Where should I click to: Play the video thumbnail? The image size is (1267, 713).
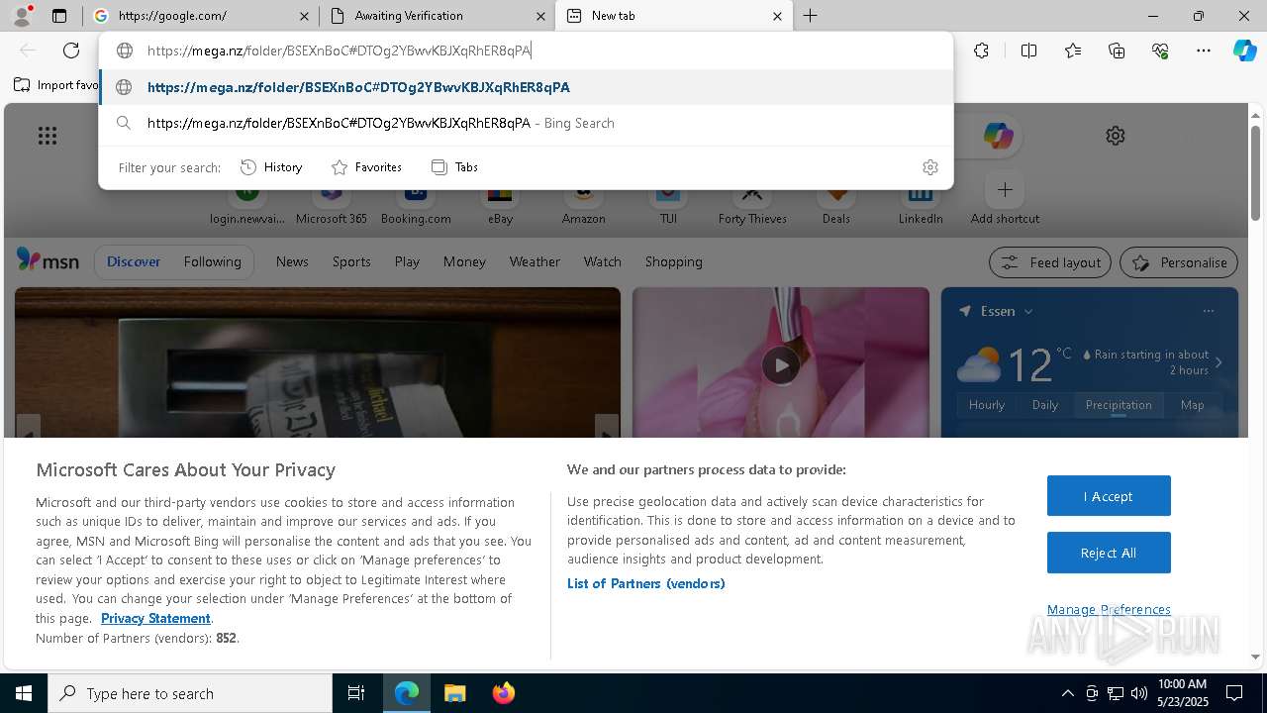[781, 365]
